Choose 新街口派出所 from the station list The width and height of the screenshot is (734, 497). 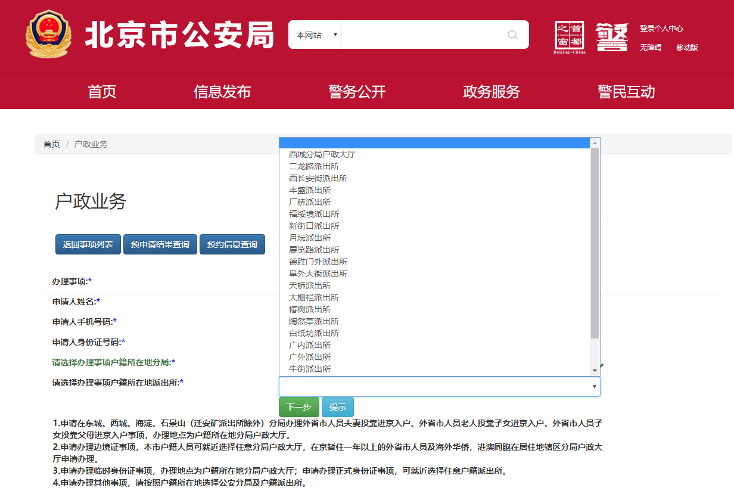pyautogui.click(x=314, y=225)
